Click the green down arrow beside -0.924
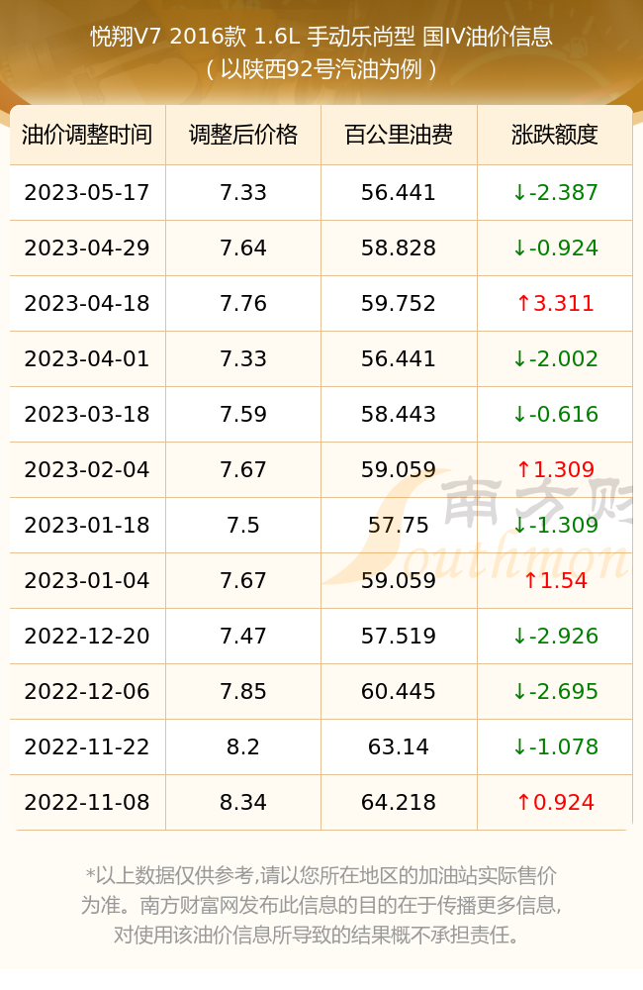 pos(519,248)
